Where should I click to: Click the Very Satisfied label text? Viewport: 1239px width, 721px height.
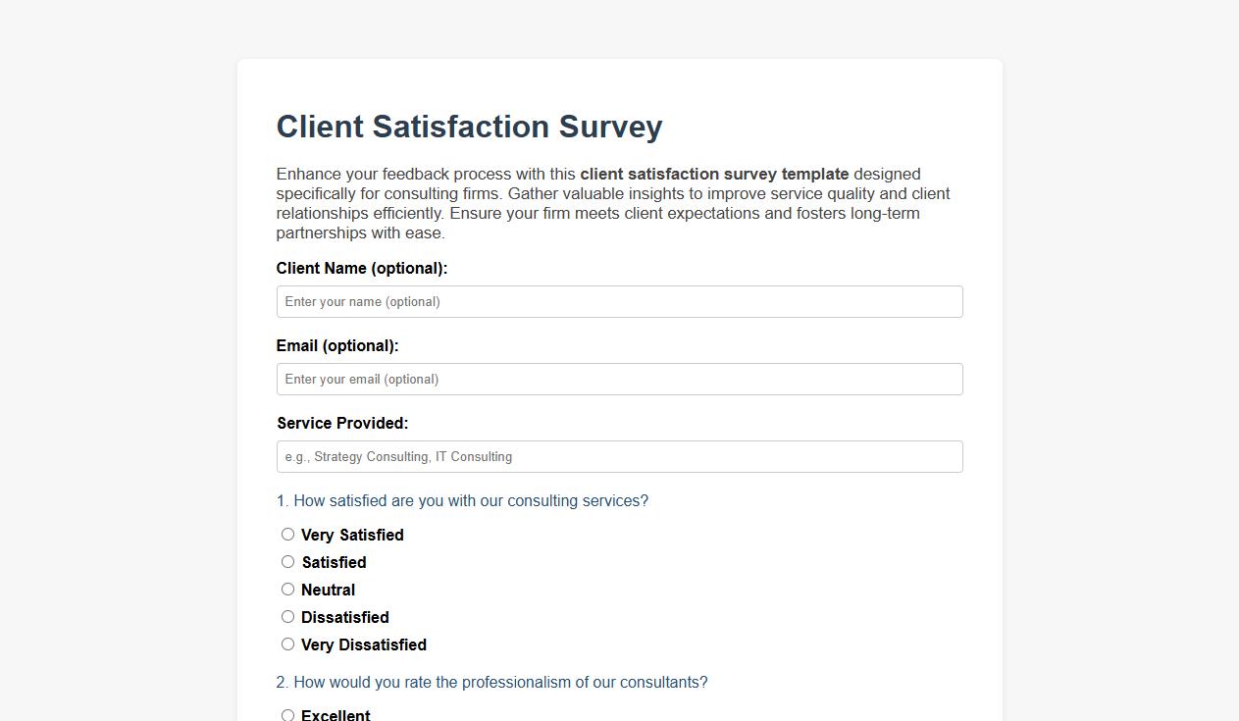coord(352,535)
